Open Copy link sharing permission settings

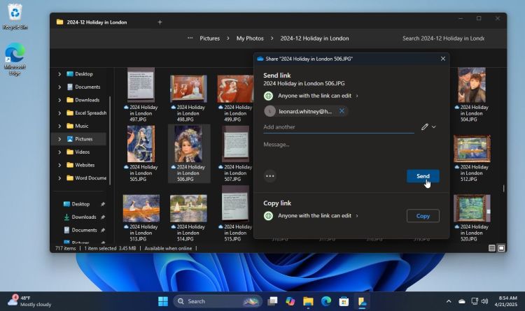click(x=314, y=216)
